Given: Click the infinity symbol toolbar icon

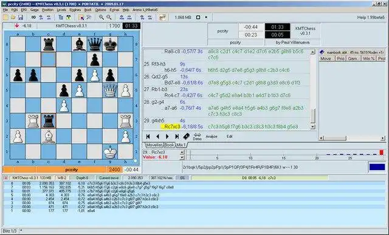Looking at the screenshot, I should click(33, 18).
